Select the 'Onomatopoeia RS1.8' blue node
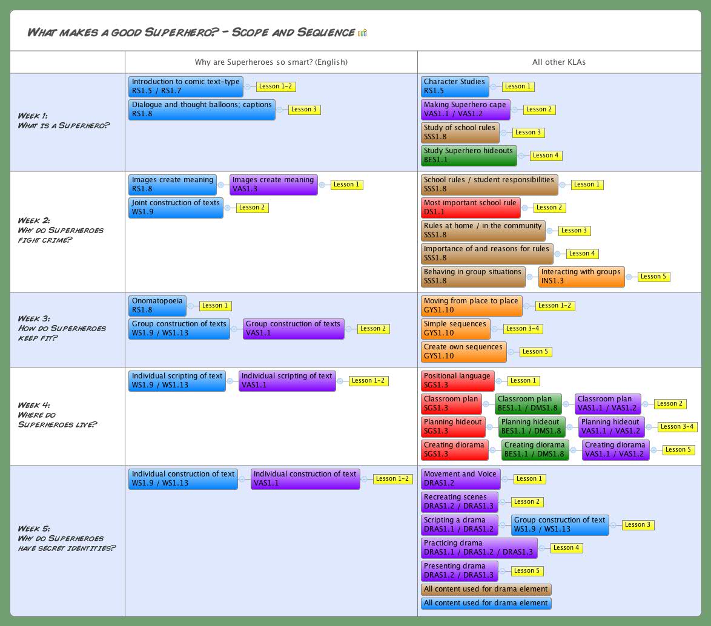This screenshot has height=626, width=711. pos(157,305)
